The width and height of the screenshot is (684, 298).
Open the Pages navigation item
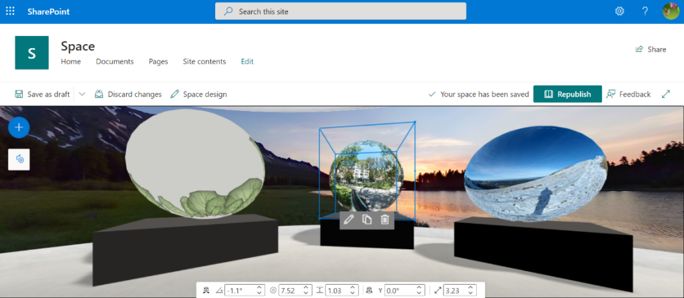(158, 61)
